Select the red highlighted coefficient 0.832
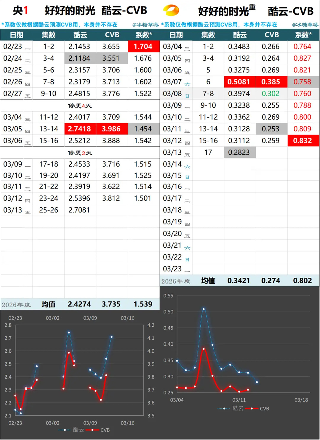This screenshot has width=320, height=440. 303,141
